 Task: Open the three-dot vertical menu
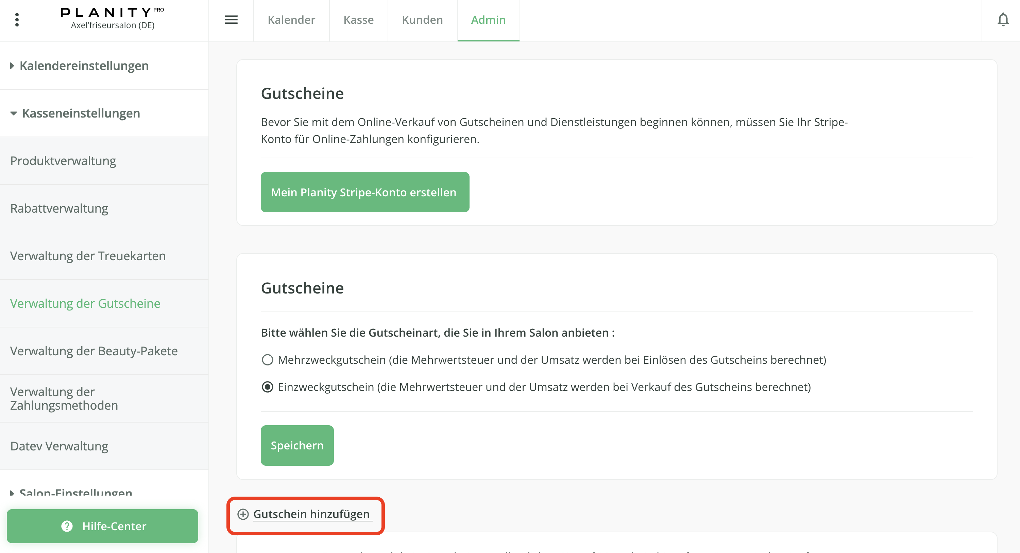[17, 20]
